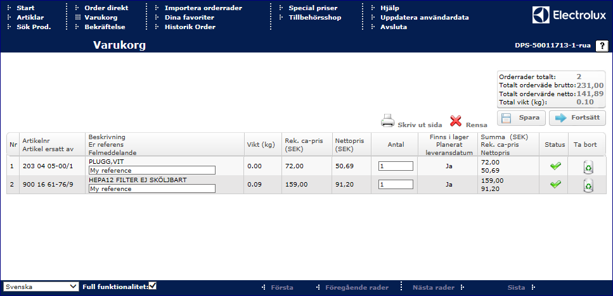Open Historik Order menu item
Image resolution: width=613 pixels, height=296 pixels.
[x=190, y=27]
